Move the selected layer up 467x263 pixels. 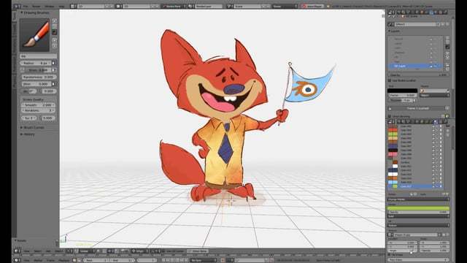(447, 54)
